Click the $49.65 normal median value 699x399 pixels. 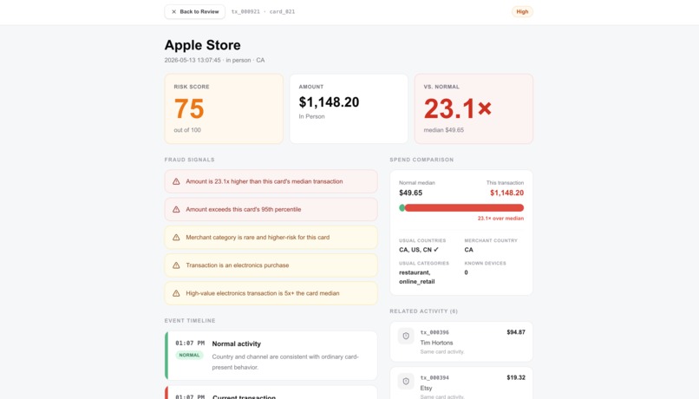click(x=410, y=193)
